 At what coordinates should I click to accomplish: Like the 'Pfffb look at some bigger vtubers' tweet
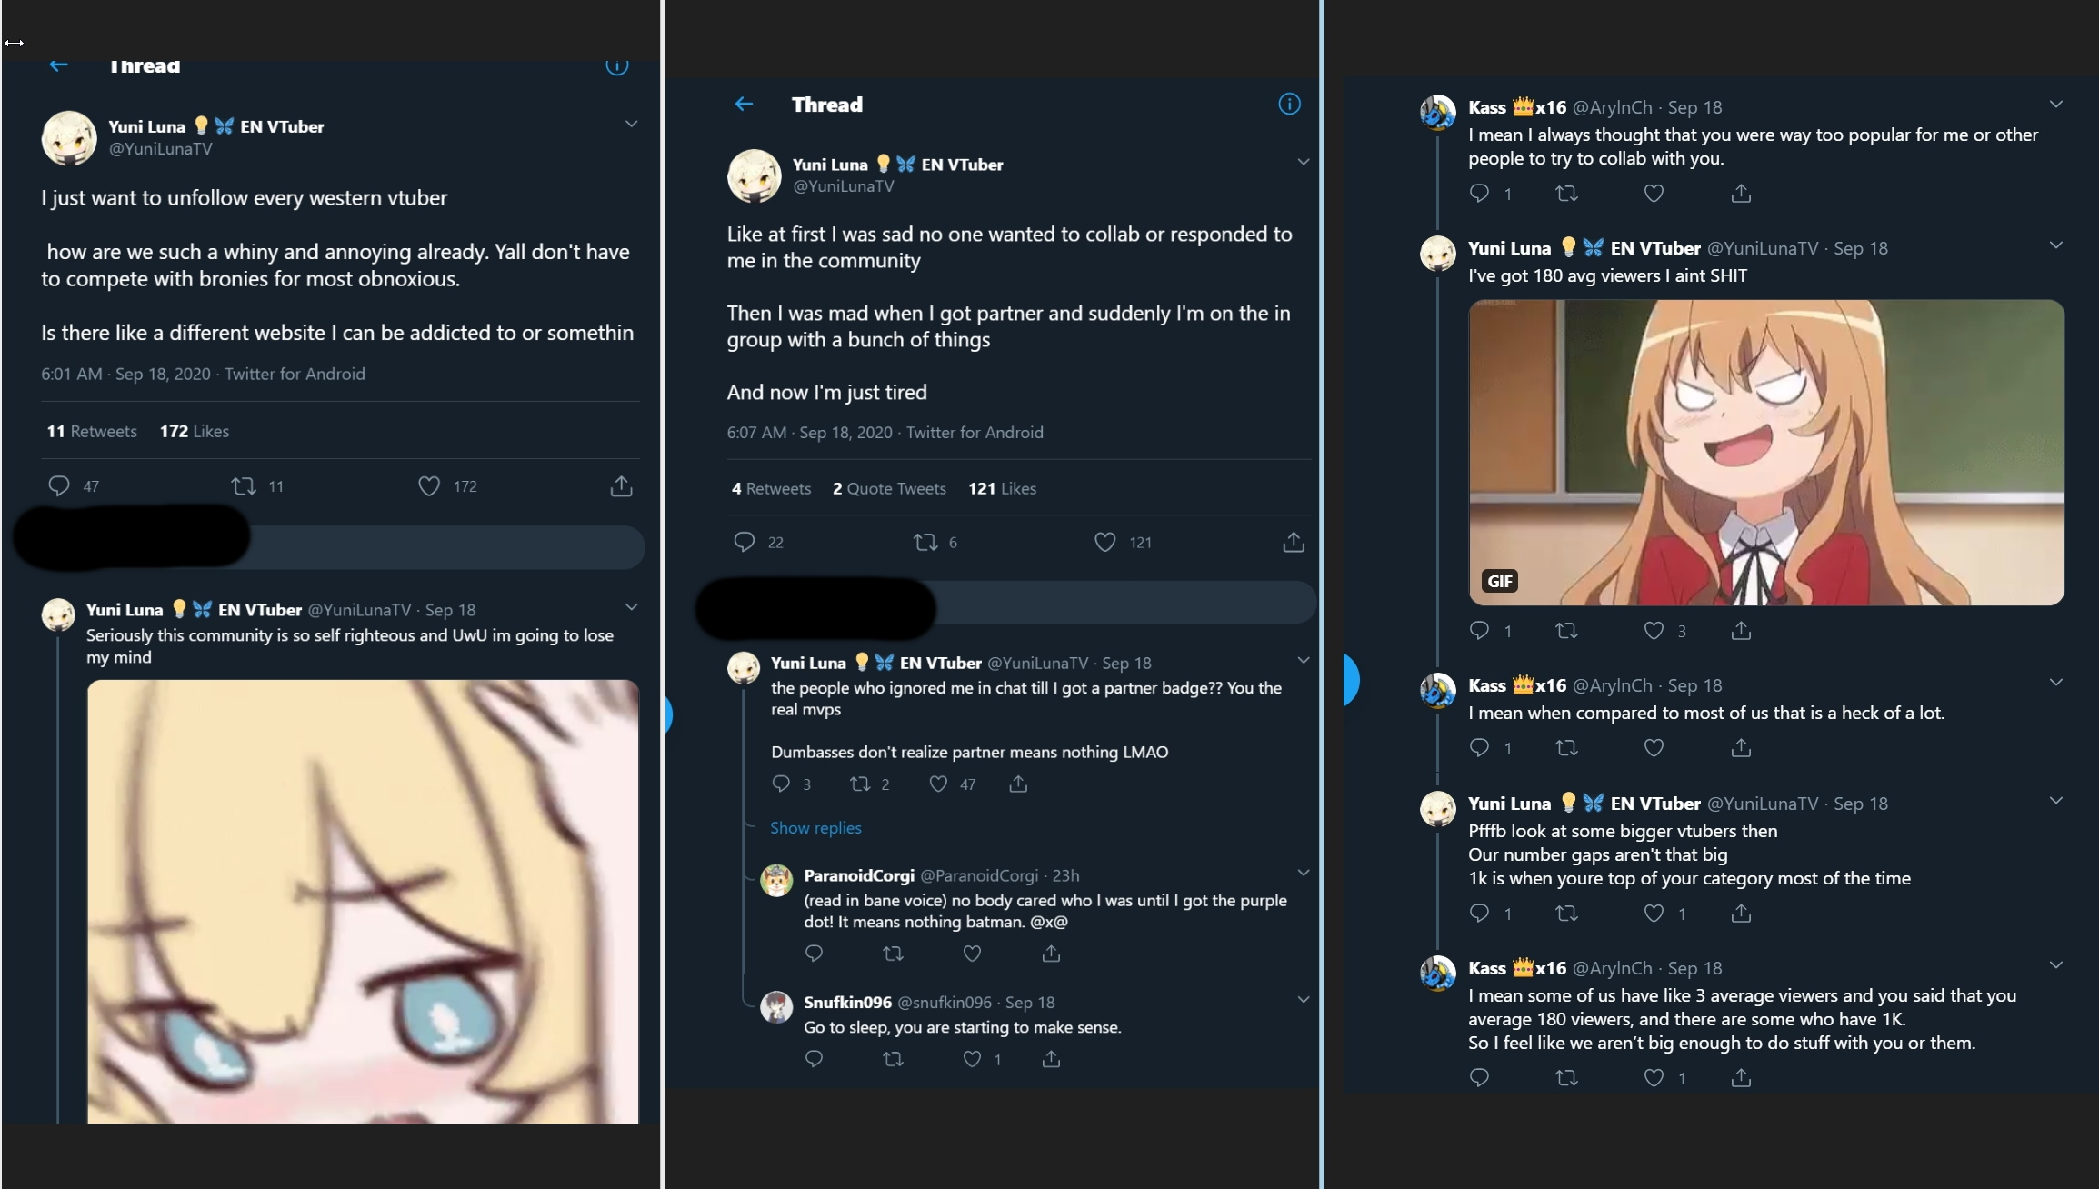[1654, 914]
